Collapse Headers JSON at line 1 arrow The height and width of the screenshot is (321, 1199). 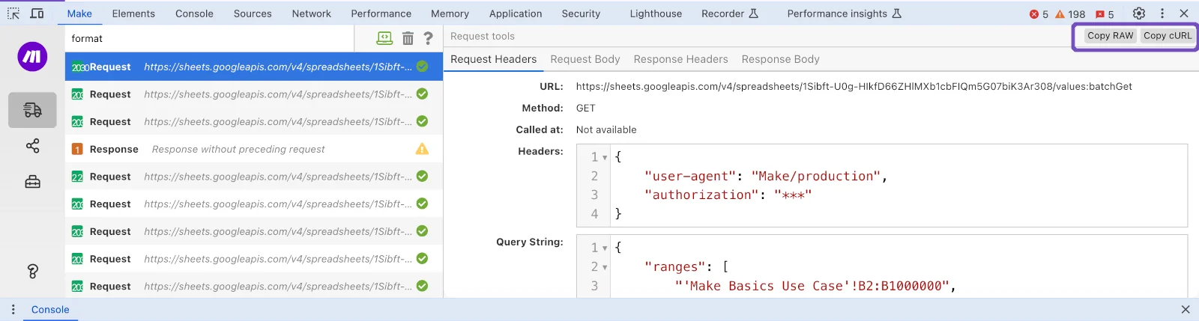605,158
